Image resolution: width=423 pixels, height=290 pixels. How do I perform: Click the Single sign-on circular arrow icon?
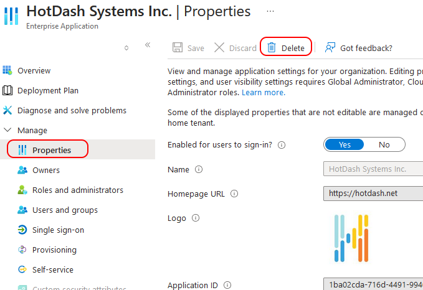coord(22,230)
